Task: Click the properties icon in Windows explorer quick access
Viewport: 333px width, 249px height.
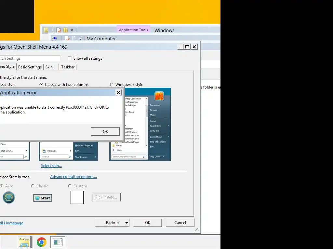Action: click(59, 30)
